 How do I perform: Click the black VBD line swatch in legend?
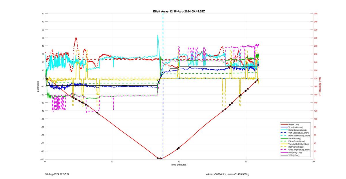pos(284,155)
